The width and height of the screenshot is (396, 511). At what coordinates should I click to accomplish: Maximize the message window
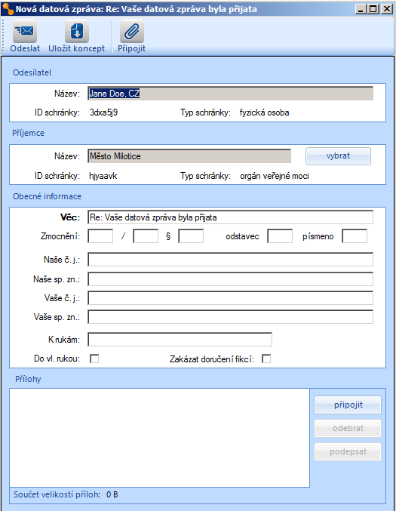click(x=373, y=9)
